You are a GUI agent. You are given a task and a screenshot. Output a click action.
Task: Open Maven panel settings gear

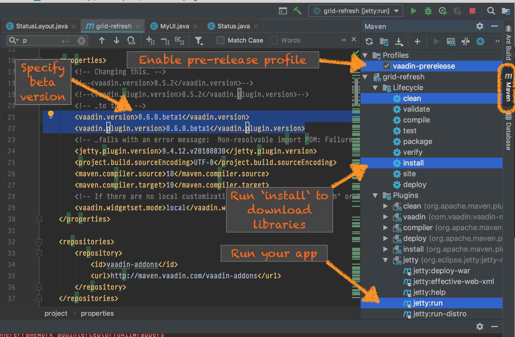tap(480, 26)
